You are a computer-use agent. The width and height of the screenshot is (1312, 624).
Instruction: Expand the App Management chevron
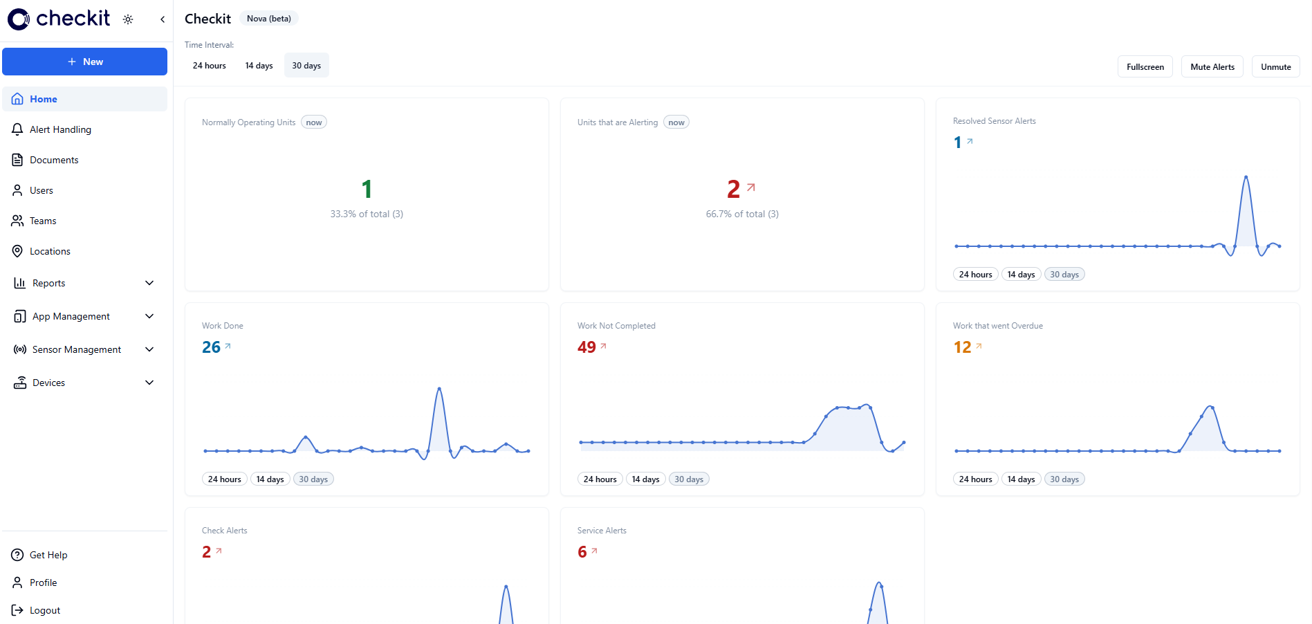tap(149, 316)
